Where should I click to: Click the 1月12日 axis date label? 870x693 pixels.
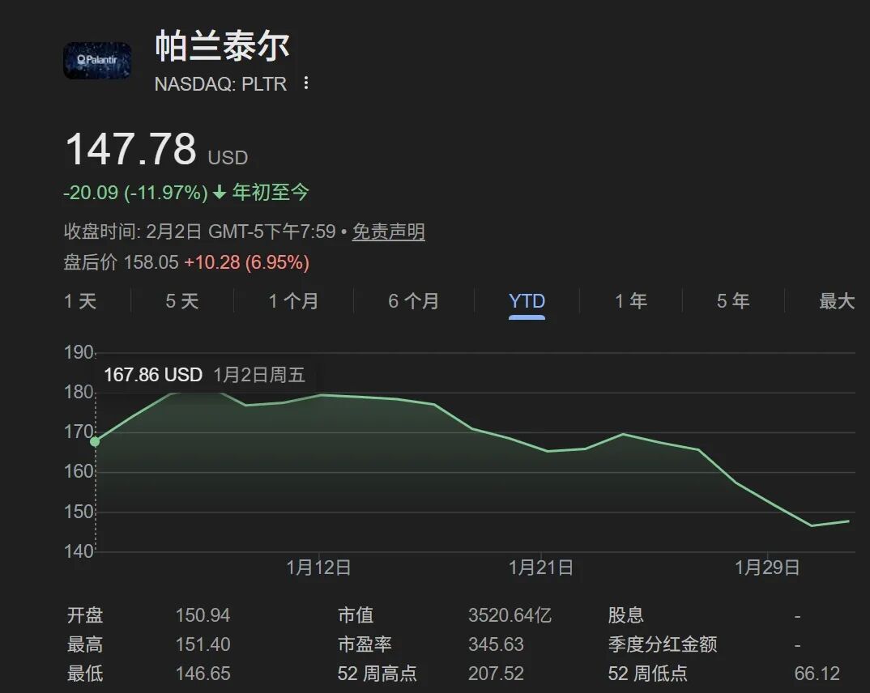(x=318, y=568)
